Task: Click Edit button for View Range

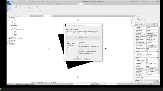Action: [x=152, y=64]
